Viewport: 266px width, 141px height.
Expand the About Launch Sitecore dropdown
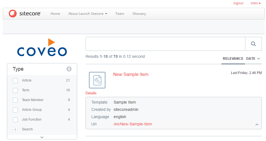[x=88, y=14]
